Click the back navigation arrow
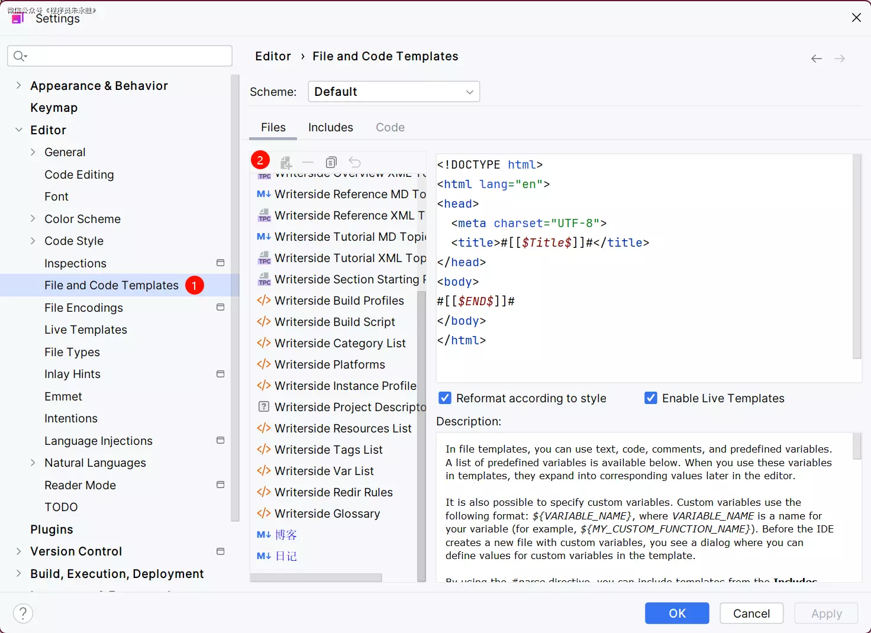 817,59
